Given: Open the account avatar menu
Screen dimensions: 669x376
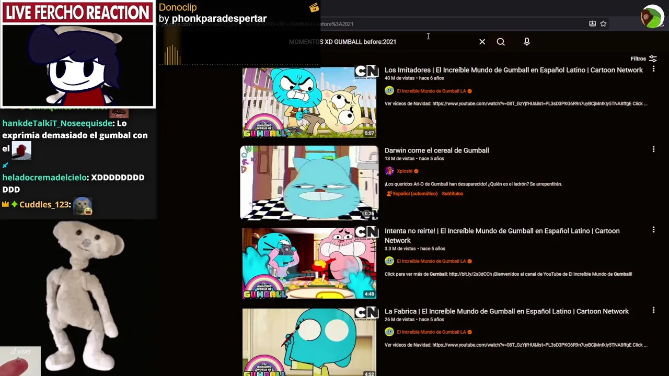Looking at the screenshot, I should [x=652, y=17].
